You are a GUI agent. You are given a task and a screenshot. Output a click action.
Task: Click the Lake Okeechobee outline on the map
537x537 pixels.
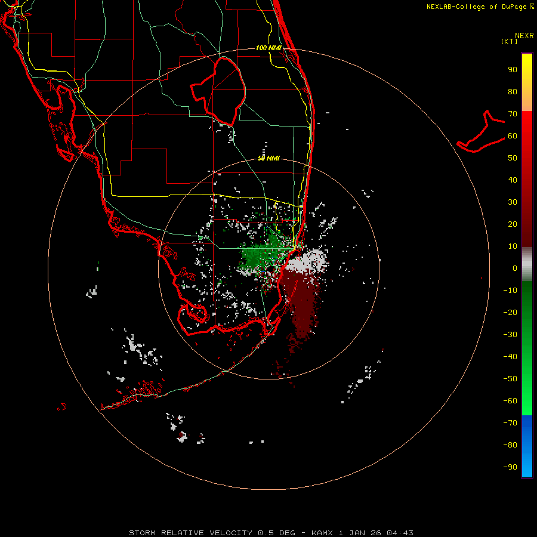coord(218,91)
